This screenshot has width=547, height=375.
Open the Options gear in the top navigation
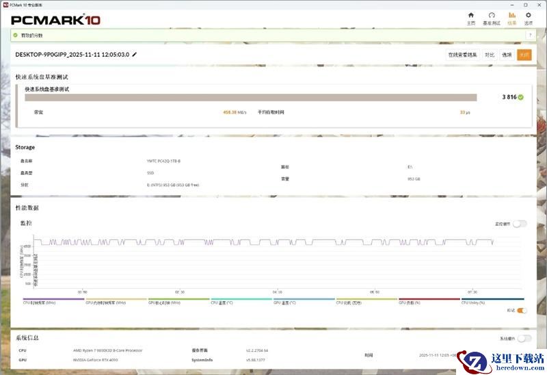point(528,18)
